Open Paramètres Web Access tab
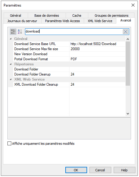139x177 pixels. (62, 21)
